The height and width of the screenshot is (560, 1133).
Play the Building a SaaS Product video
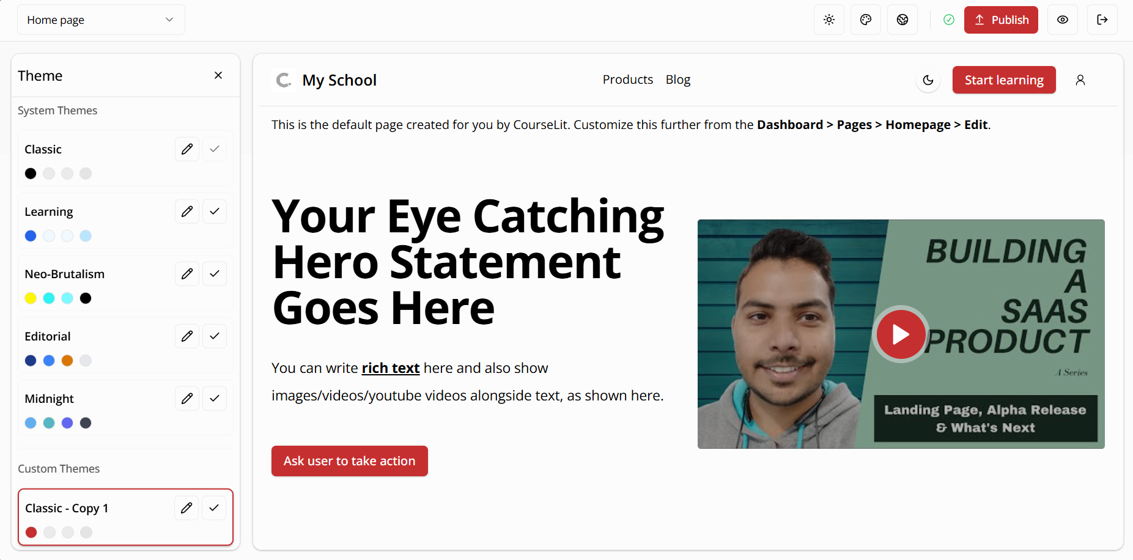click(x=900, y=334)
